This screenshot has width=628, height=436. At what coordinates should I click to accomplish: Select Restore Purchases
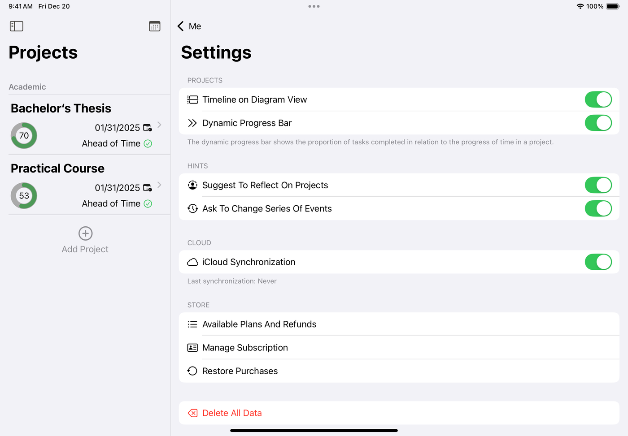(399, 371)
